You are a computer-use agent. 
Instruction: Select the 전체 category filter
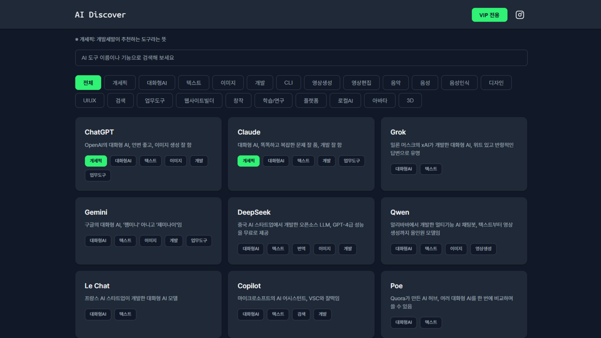click(x=88, y=83)
